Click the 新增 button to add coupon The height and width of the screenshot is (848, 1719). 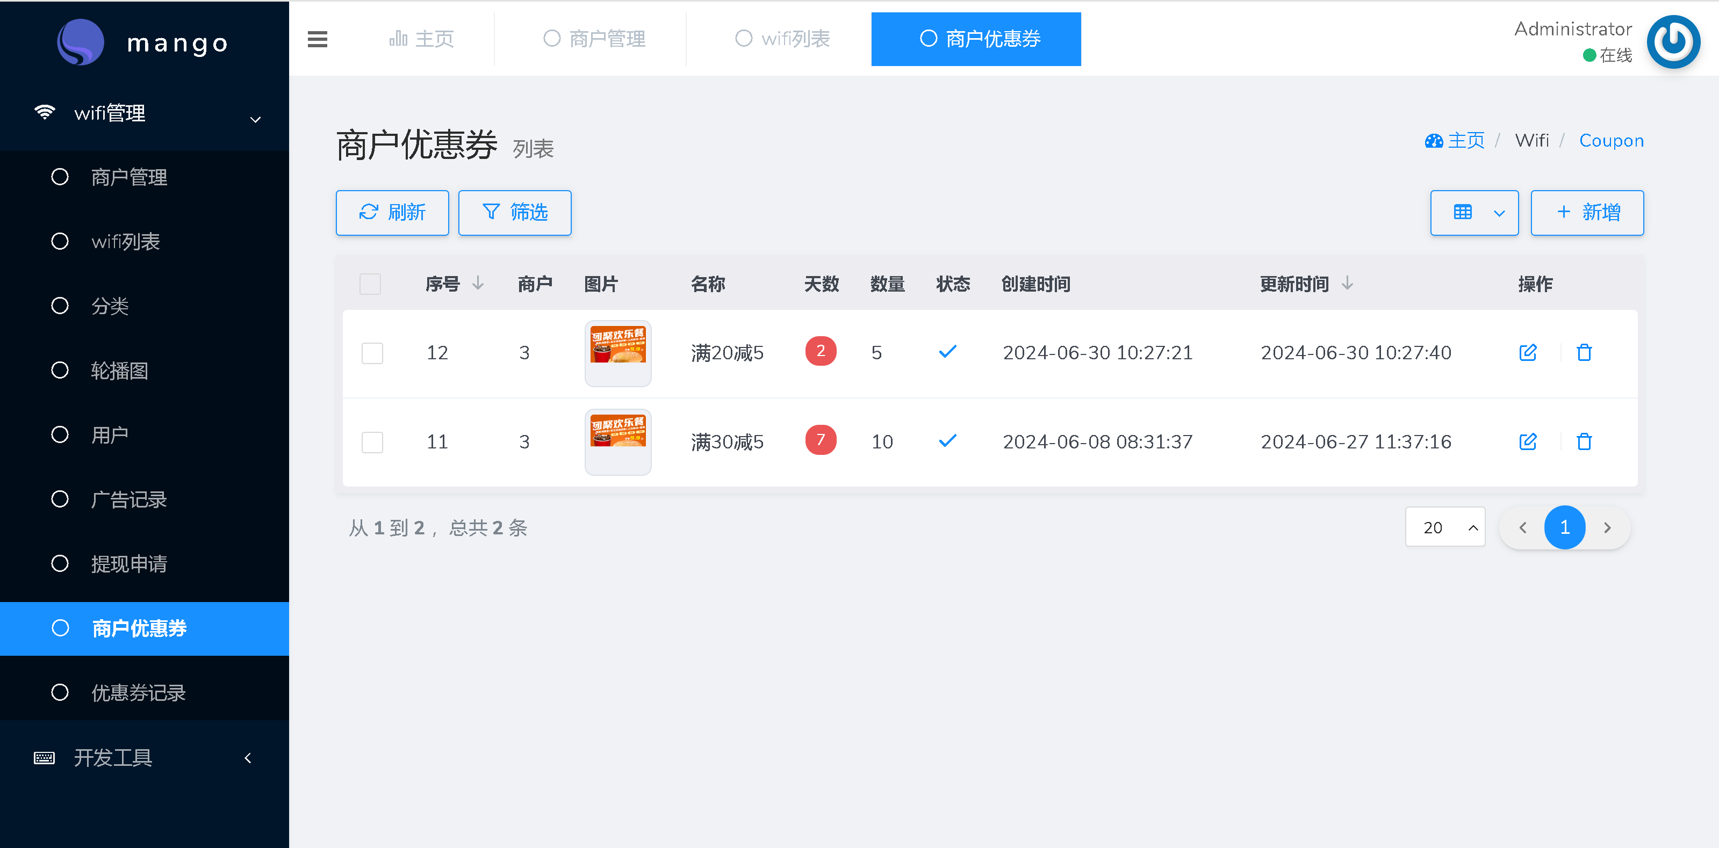1587,212
